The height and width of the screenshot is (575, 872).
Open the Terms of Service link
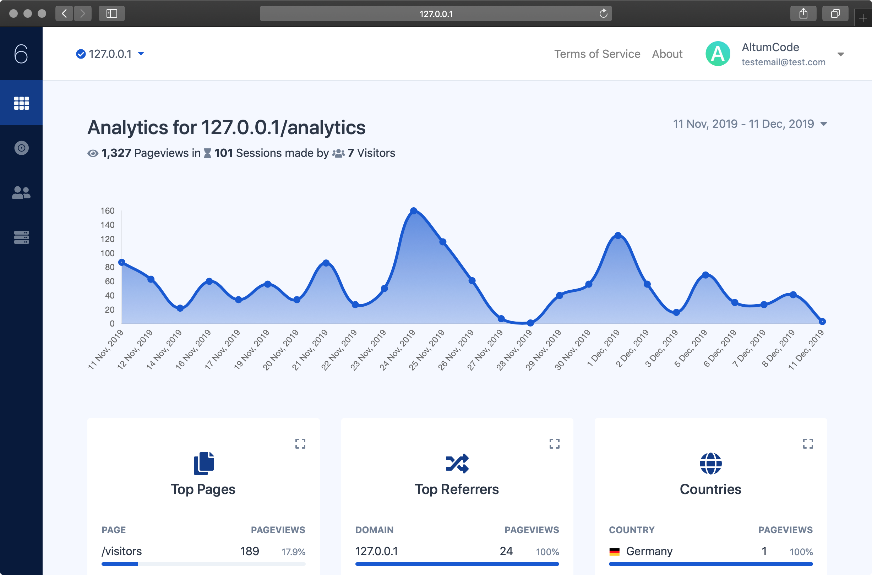point(597,54)
